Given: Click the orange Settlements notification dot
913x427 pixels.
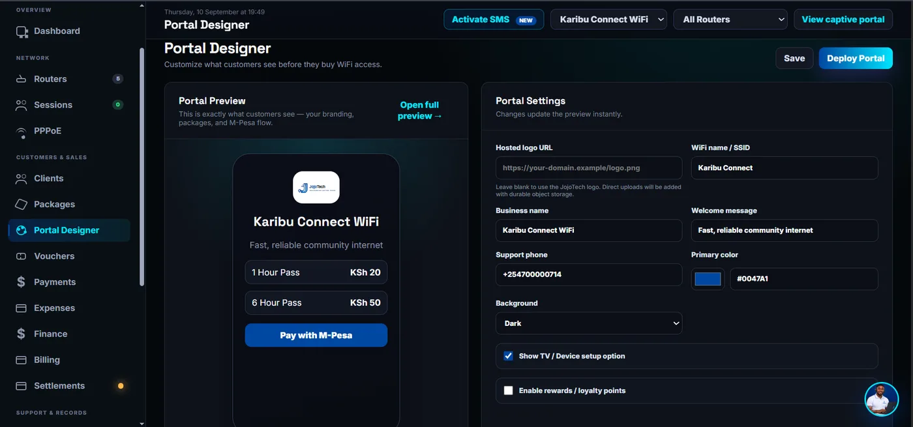Looking at the screenshot, I should pos(121,386).
